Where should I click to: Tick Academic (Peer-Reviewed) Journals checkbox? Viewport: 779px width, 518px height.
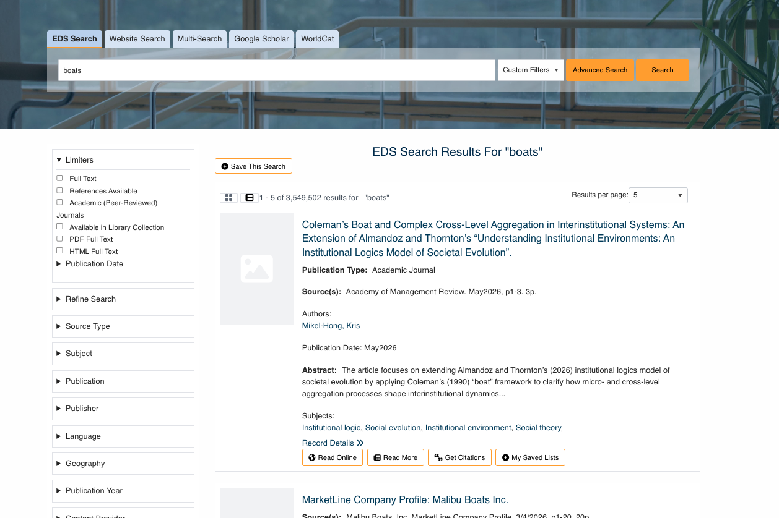59,202
